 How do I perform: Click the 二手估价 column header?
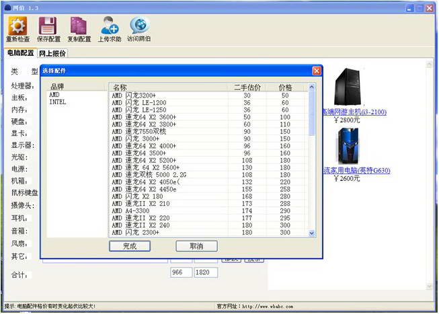(247, 87)
